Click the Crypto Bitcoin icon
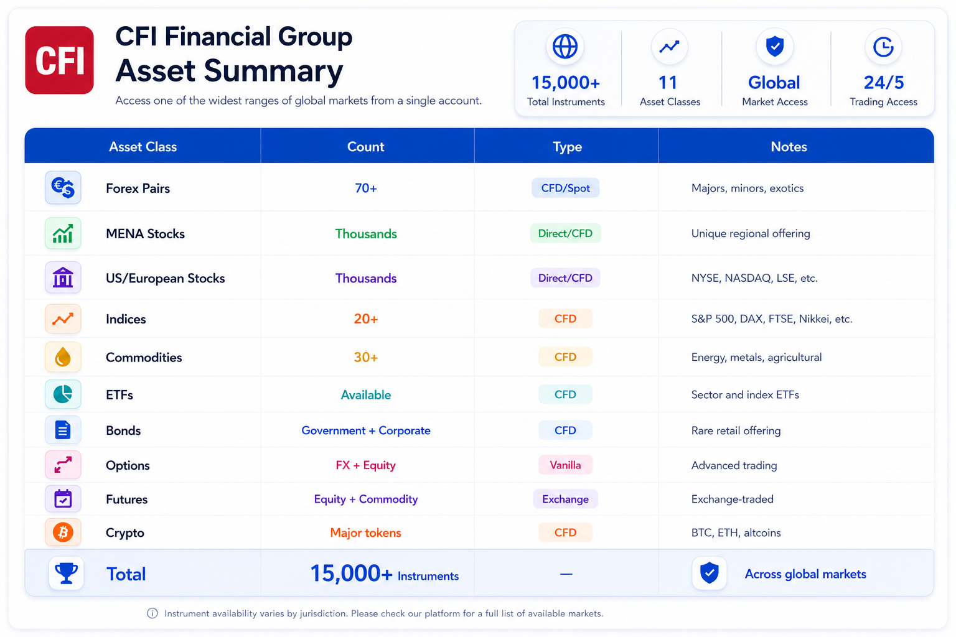Image resolution: width=956 pixels, height=637 pixels. [63, 532]
